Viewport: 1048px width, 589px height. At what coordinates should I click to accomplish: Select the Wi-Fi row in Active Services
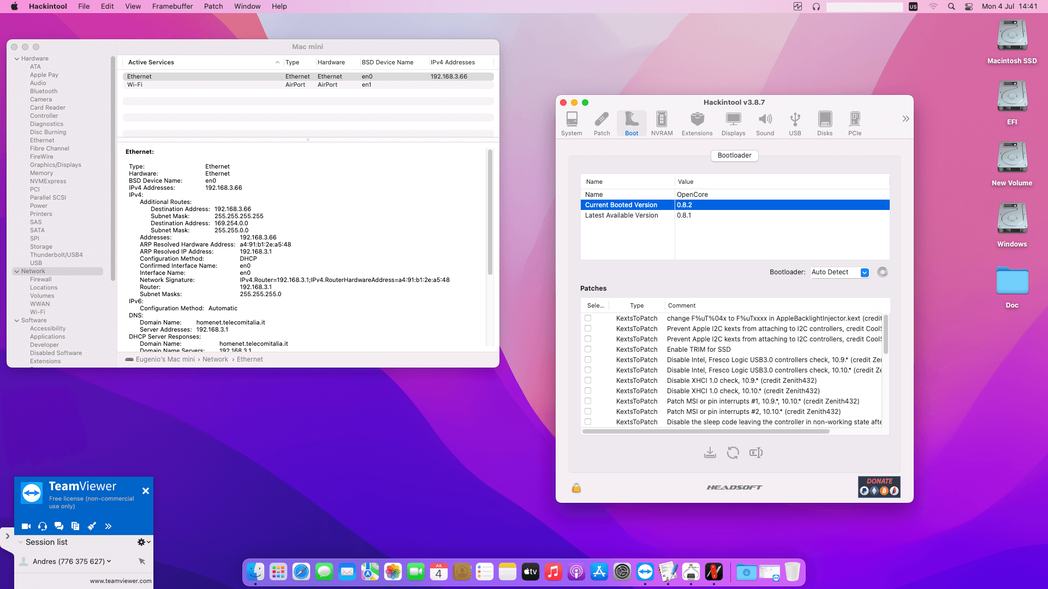[308, 85]
